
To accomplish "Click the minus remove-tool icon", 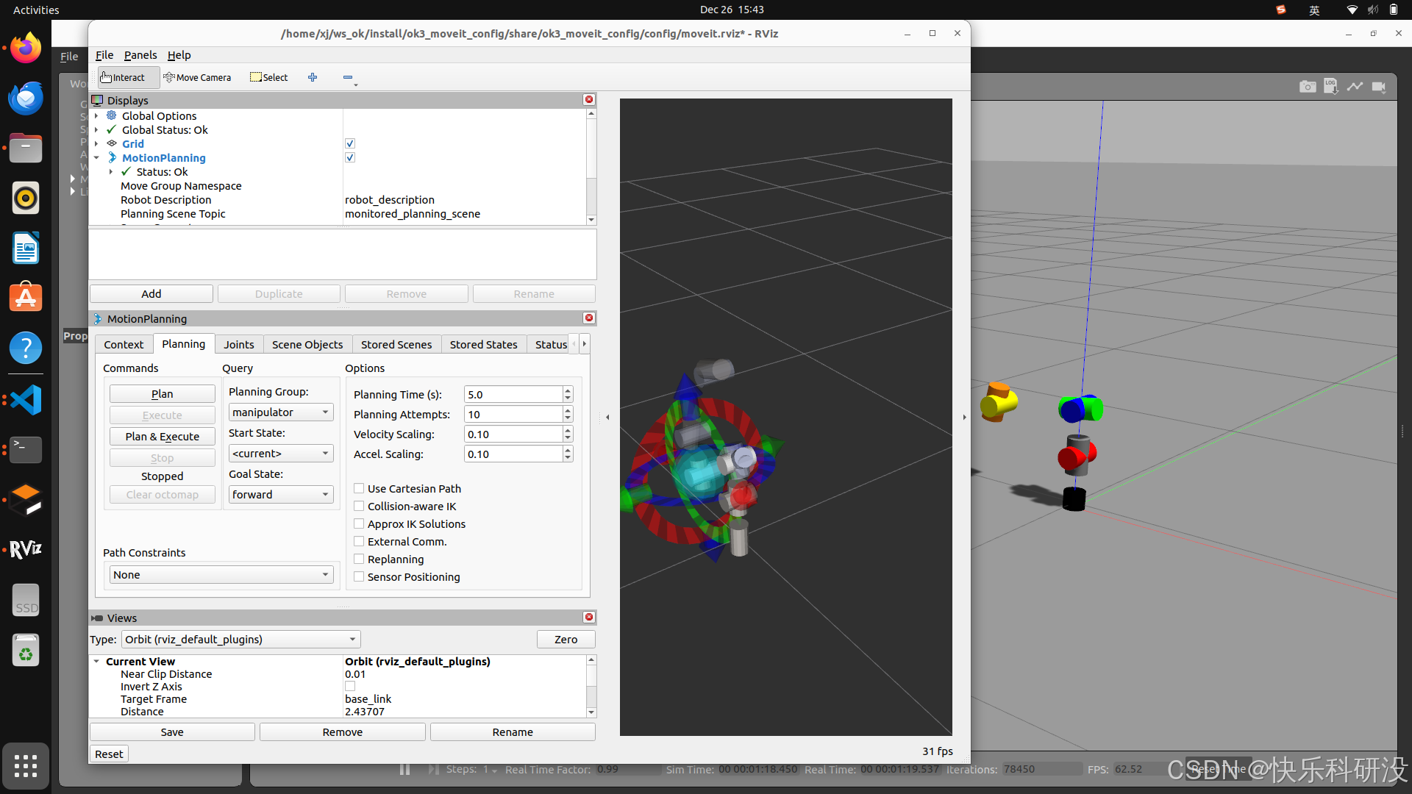I will click(348, 77).
